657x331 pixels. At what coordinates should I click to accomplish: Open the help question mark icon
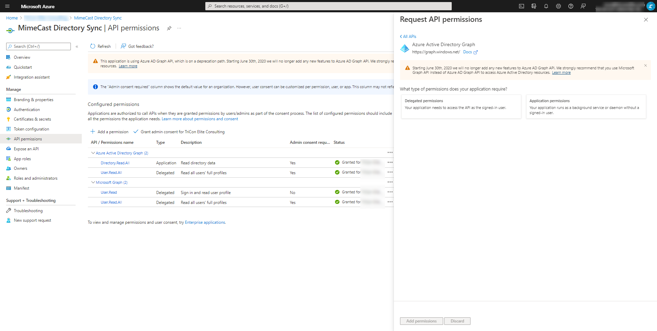pos(571,6)
